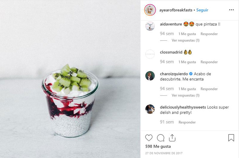239x158 pixels.
Task: Save post with the bookmark icon
Action: click(x=231, y=138)
